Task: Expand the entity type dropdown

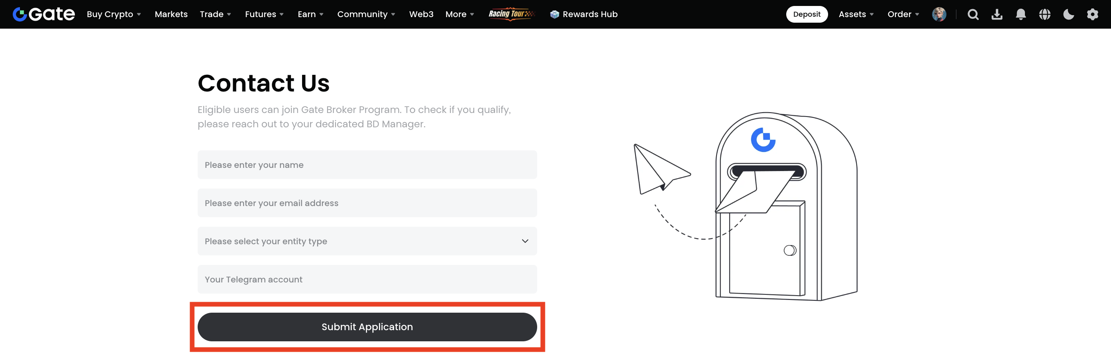Action: tap(367, 241)
